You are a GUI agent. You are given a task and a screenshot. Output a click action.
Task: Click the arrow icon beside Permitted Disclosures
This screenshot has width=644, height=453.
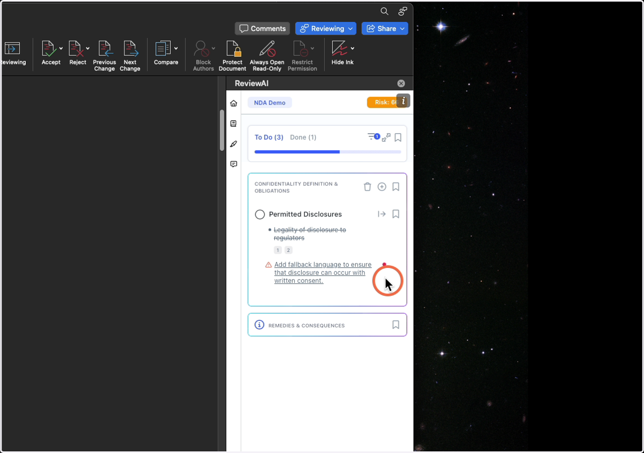click(382, 214)
